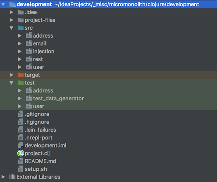The width and height of the screenshot is (217, 182).
Task: Select the .nrepl-port file
Action: tap(38, 138)
